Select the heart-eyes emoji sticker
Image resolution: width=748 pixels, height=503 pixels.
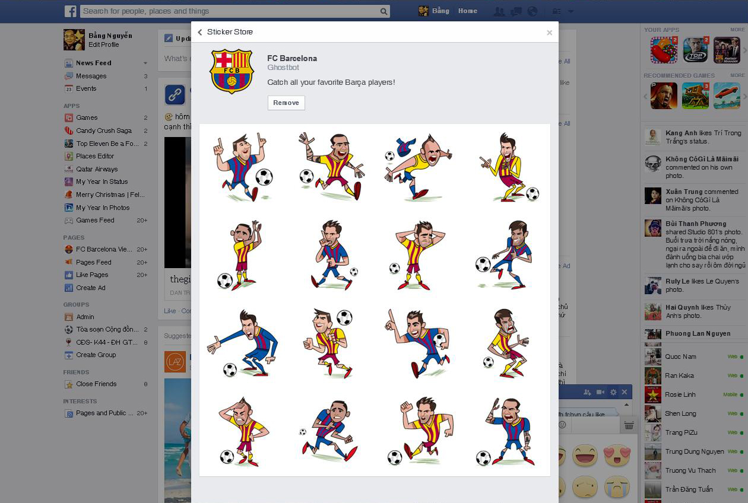(617, 456)
